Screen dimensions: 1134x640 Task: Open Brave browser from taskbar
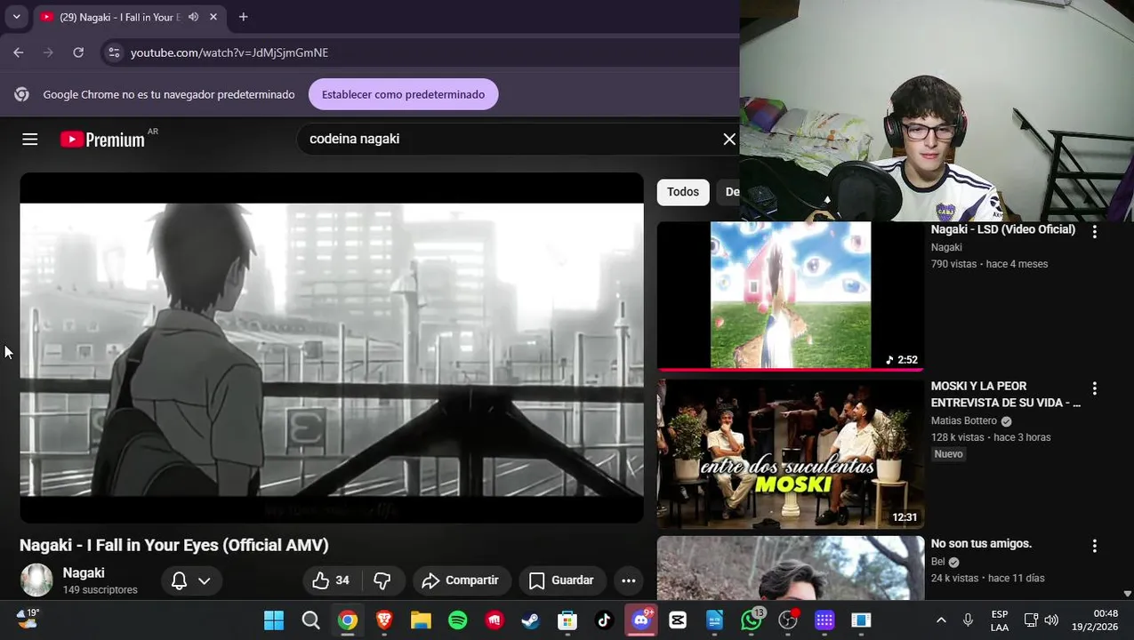384,620
